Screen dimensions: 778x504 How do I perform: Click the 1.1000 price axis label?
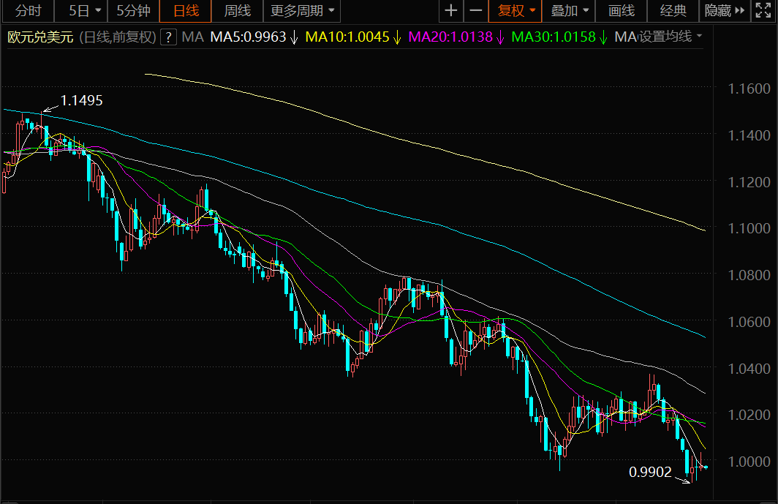(x=749, y=228)
